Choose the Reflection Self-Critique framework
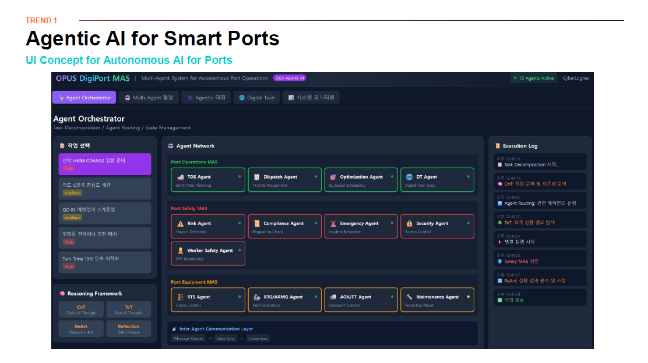 (x=128, y=329)
